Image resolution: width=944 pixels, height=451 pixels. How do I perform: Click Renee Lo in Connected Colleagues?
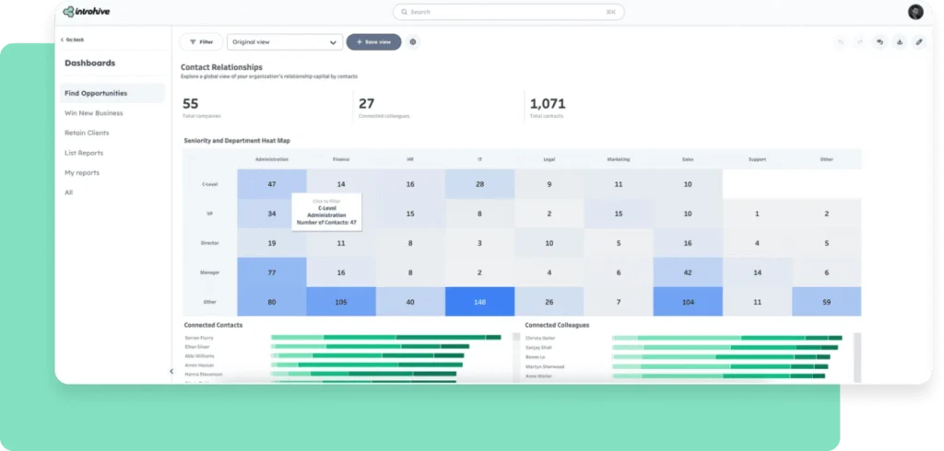tap(536, 357)
